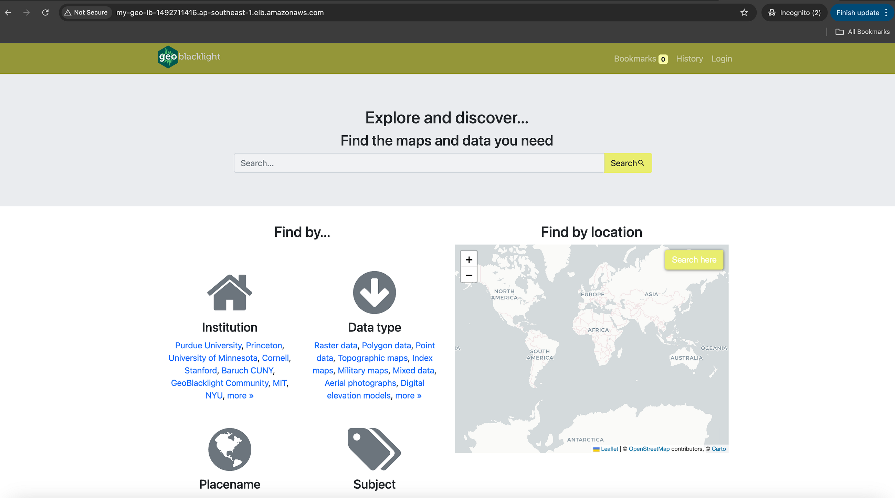Open the Polygon data link
895x498 pixels.
pyautogui.click(x=386, y=346)
